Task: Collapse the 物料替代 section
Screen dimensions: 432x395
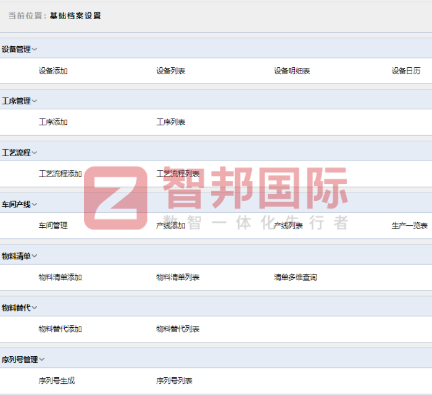Action: [x=35, y=308]
